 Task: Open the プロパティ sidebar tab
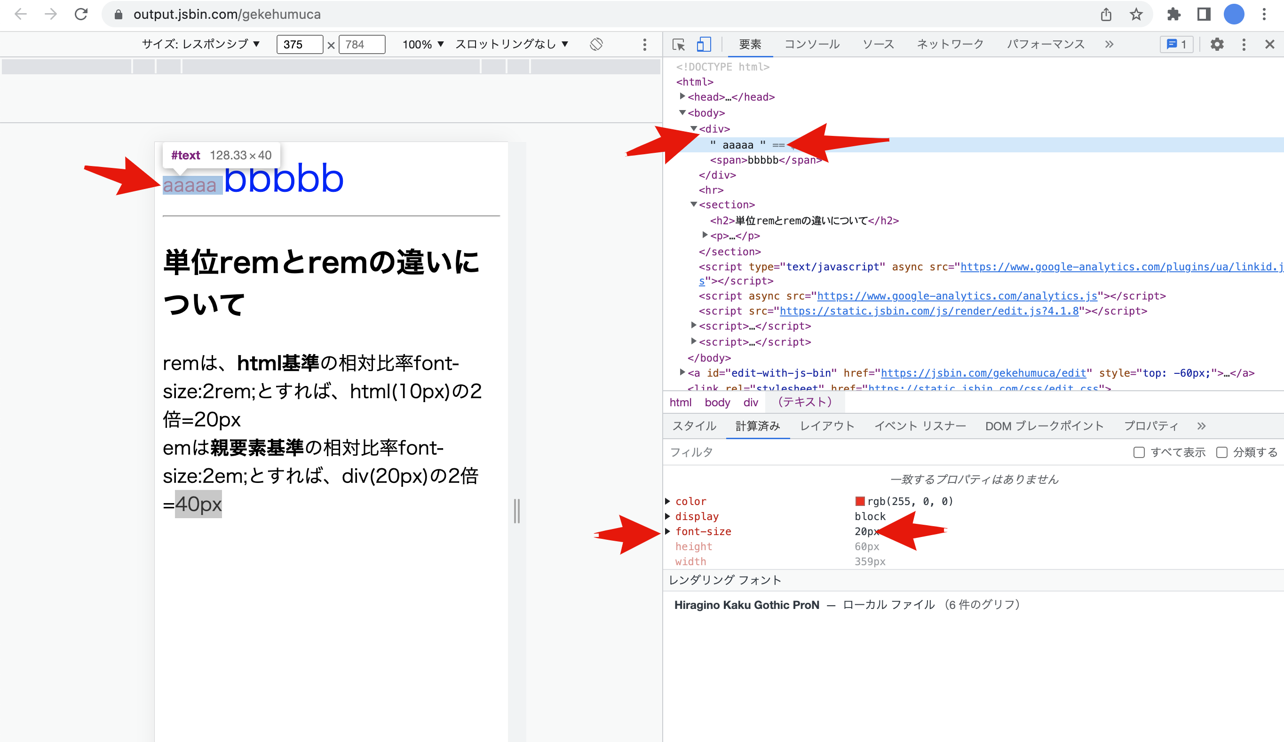pyautogui.click(x=1151, y=426)
